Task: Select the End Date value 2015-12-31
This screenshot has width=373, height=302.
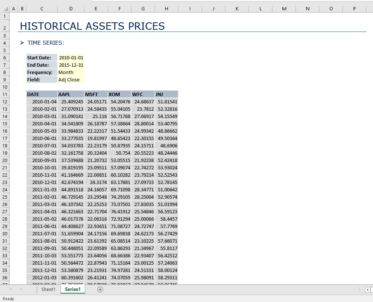Action: (x=71, y=65)
